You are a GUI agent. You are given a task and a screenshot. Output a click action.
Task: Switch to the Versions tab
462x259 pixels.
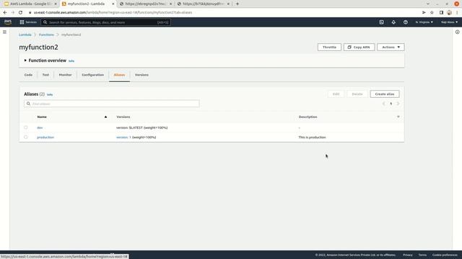(x=141, y=75)
